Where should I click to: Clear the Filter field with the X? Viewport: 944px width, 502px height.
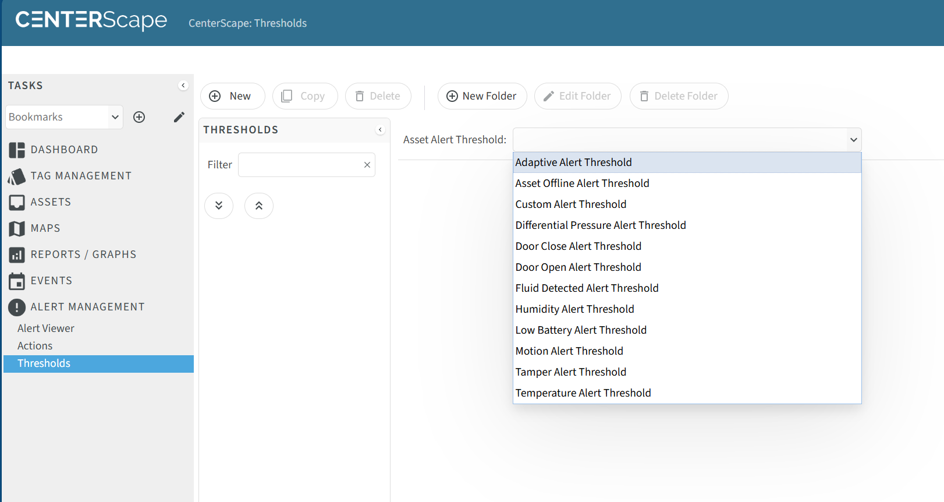tap(367, 165)
